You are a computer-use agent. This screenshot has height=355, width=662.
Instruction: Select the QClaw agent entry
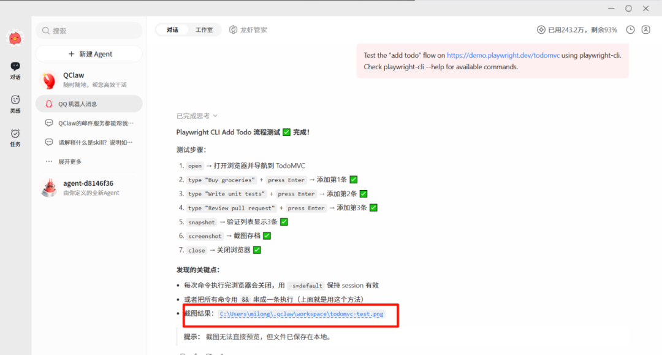click(x=89, y=79)
